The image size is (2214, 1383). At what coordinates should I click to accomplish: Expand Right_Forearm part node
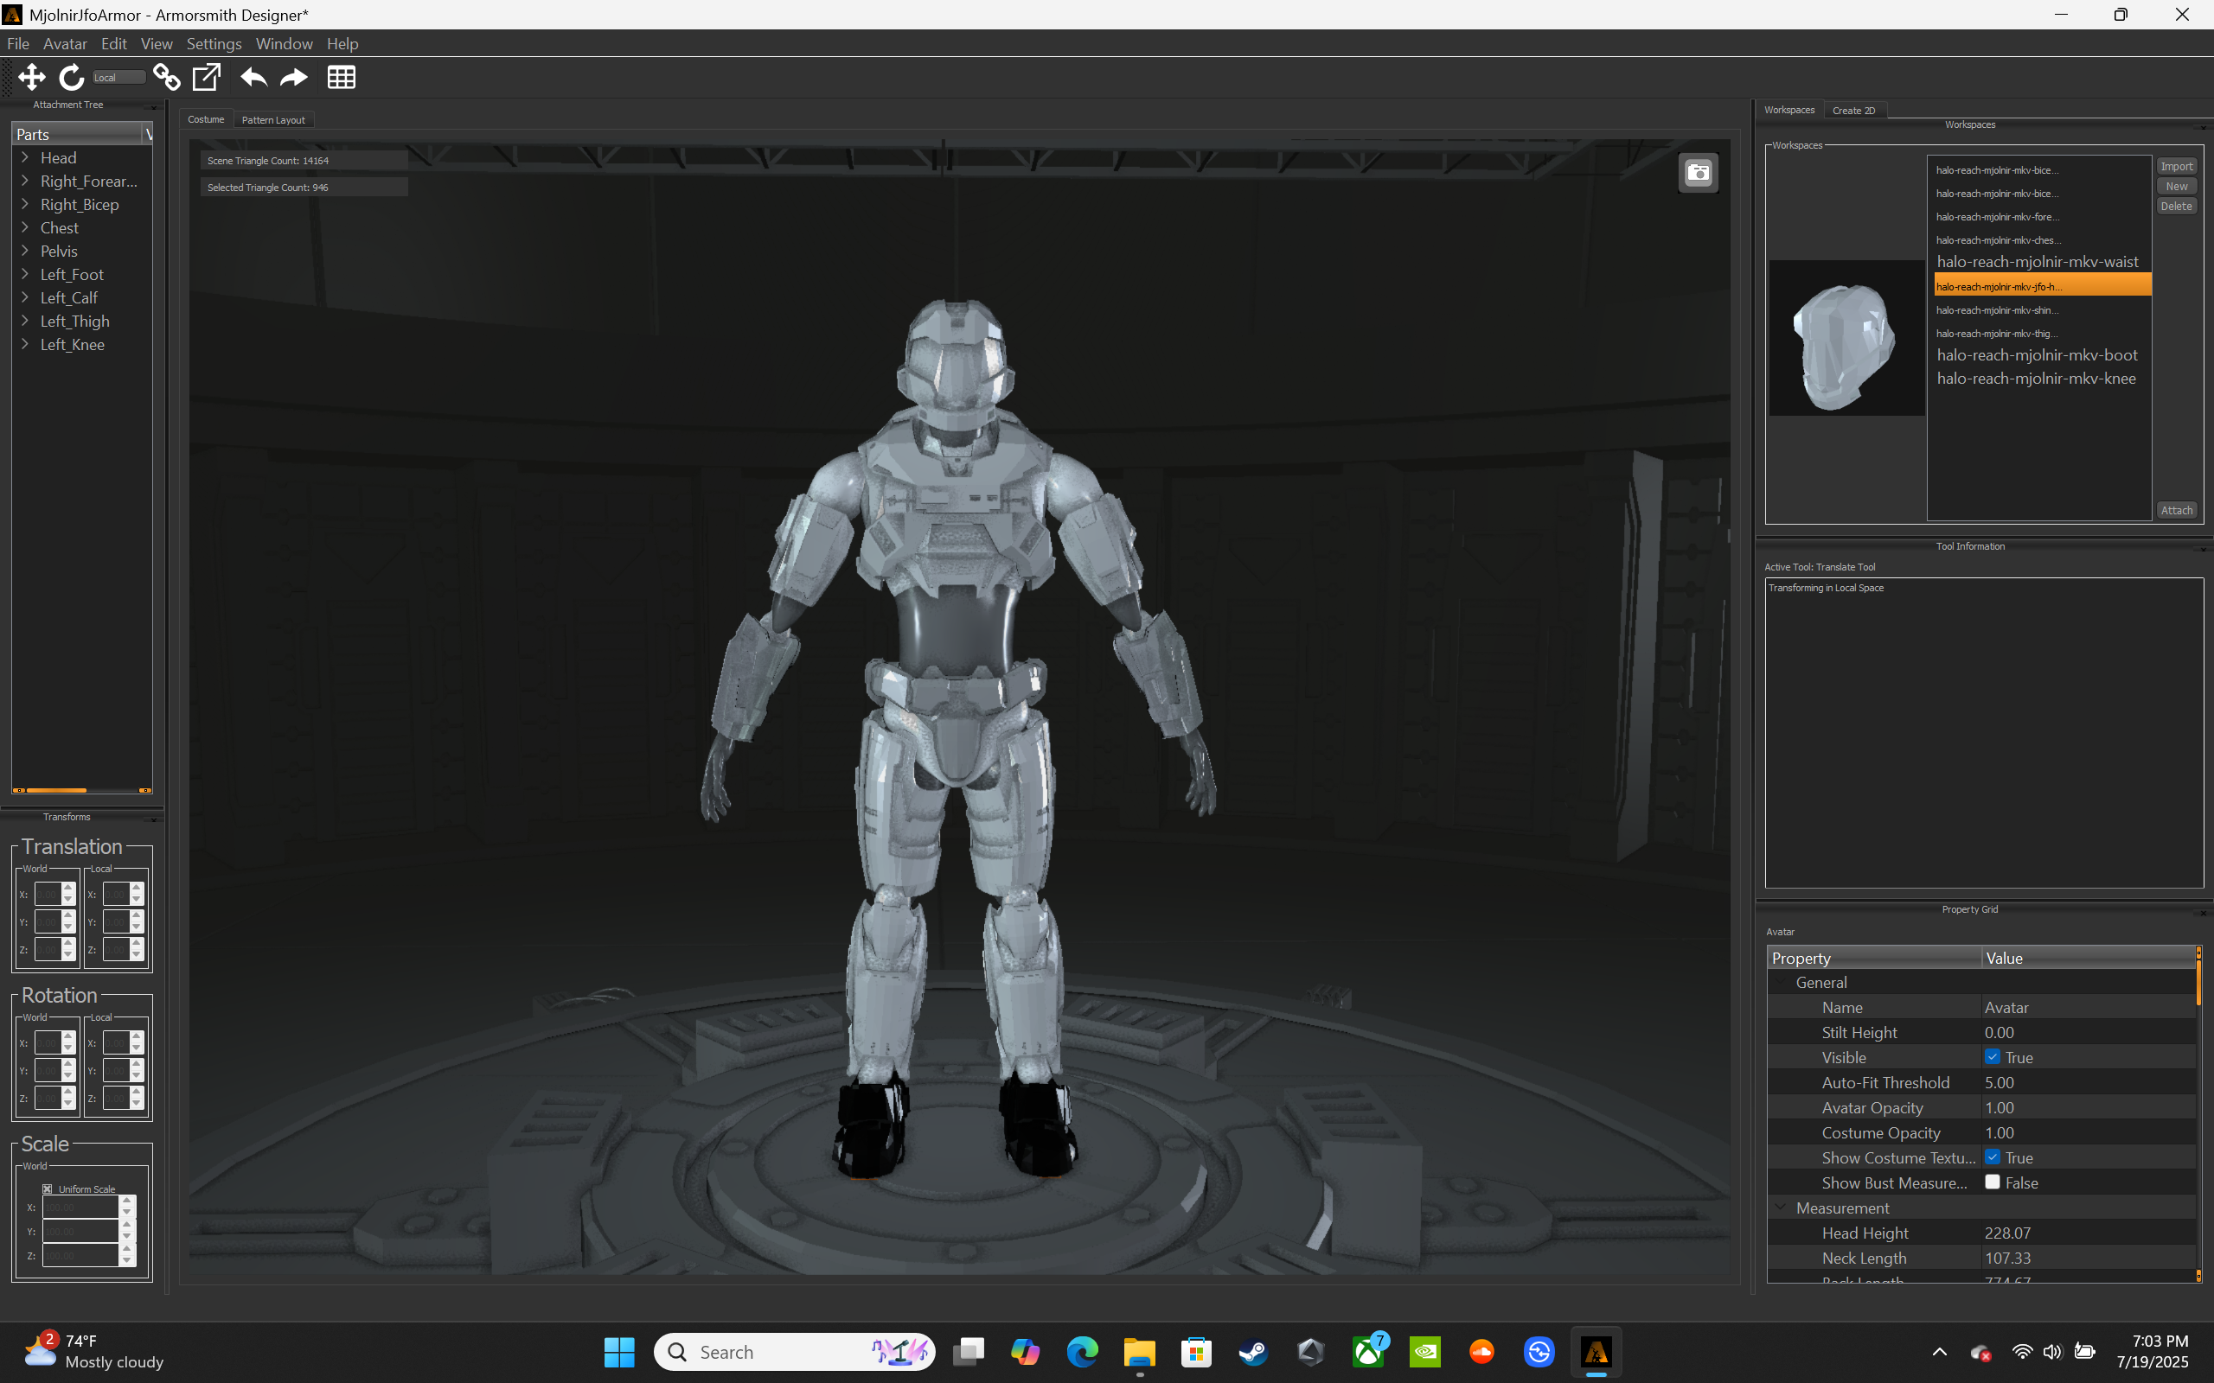click(x=26, y=180)
